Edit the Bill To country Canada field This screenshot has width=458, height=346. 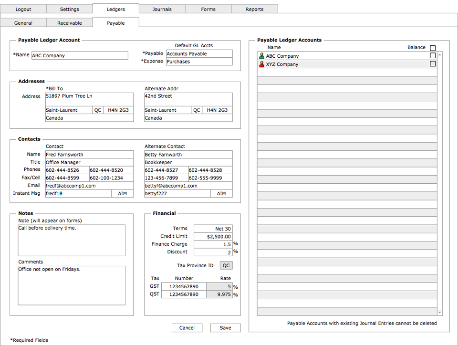89,118
